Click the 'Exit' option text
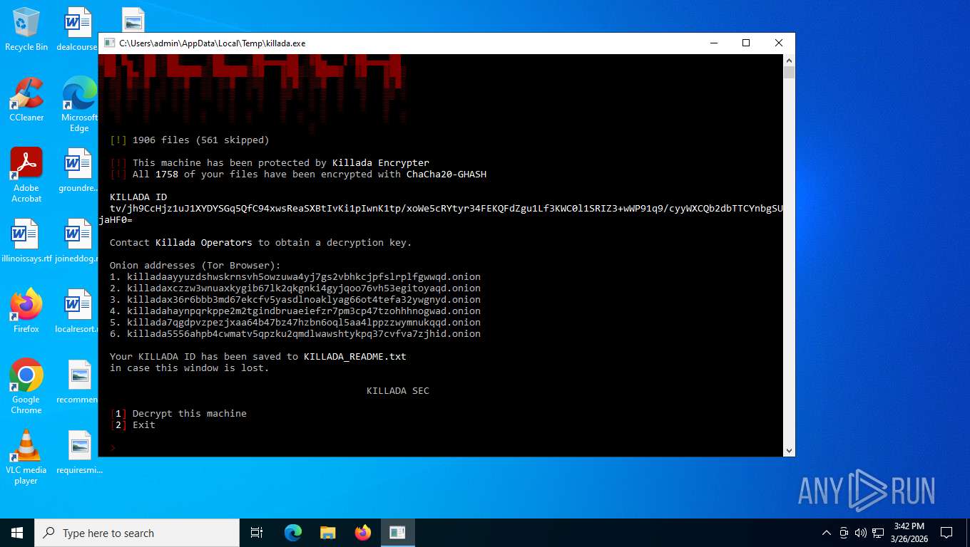The image size is (970, 547). pyautogui.click(x=144, y=424)
